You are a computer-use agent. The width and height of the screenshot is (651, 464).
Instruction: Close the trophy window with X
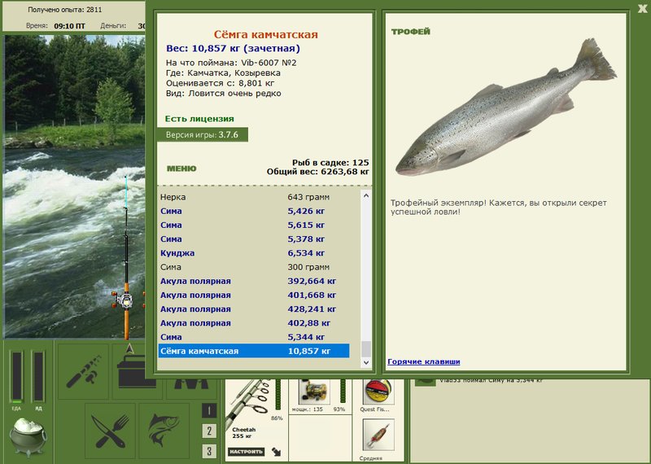tap(643, 9)
